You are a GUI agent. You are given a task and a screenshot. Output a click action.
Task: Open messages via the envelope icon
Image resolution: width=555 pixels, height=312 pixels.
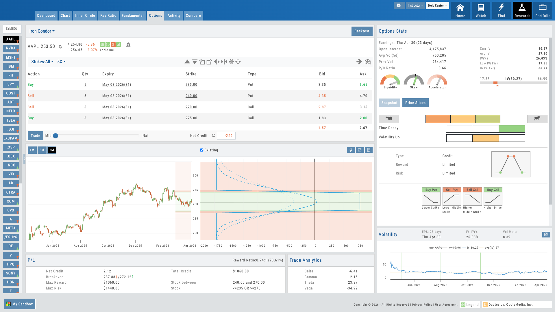tap(399, 5)
